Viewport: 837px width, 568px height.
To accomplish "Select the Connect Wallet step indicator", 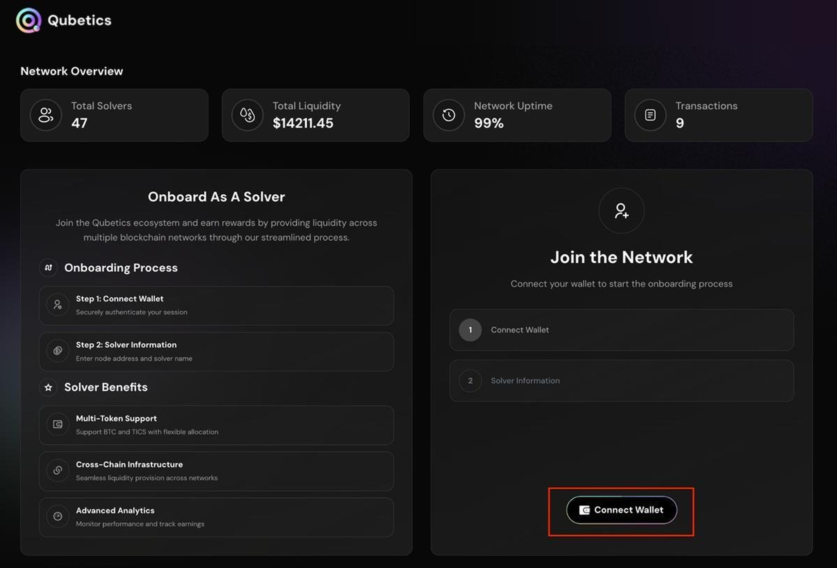I will tap(470, 330).
